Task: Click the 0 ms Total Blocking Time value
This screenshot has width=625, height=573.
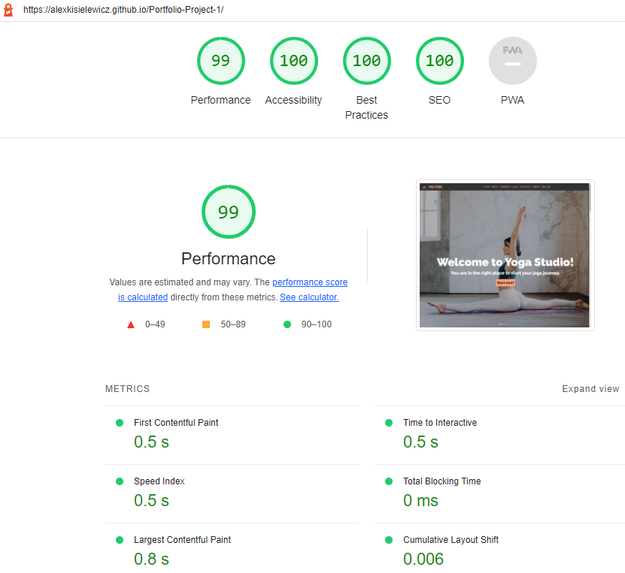Action: [420, 501]
